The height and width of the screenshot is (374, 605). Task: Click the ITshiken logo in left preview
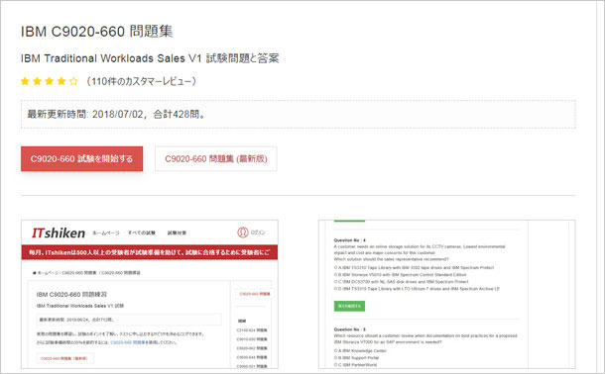59,233
